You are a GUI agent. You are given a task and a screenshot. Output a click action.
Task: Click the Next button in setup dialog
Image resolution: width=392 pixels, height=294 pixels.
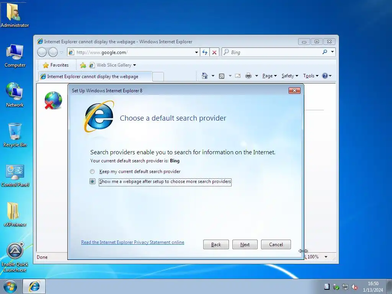coord(245,245)
